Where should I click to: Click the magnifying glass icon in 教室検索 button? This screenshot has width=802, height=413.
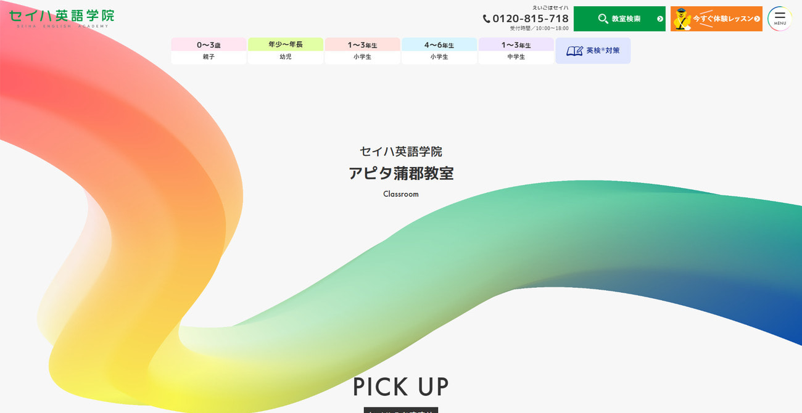602,17
